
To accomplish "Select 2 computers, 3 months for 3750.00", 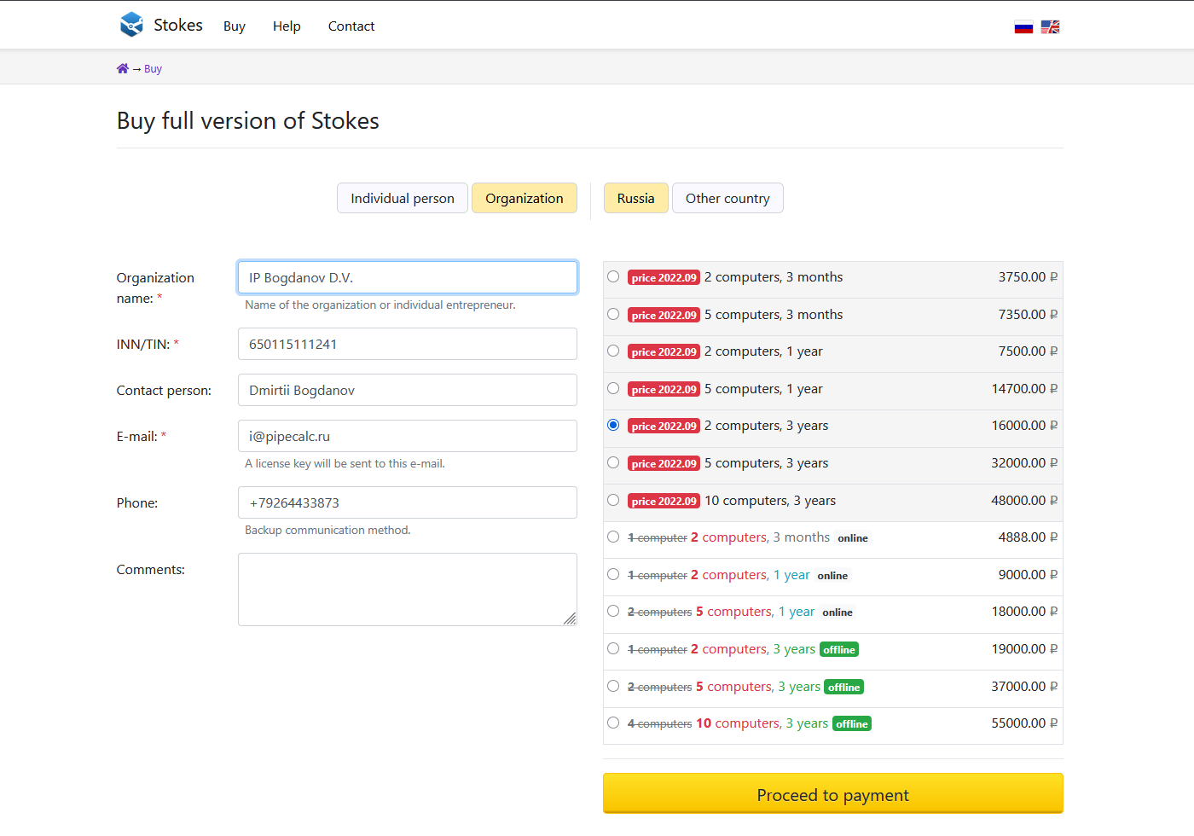I will (x=613, y=277).
